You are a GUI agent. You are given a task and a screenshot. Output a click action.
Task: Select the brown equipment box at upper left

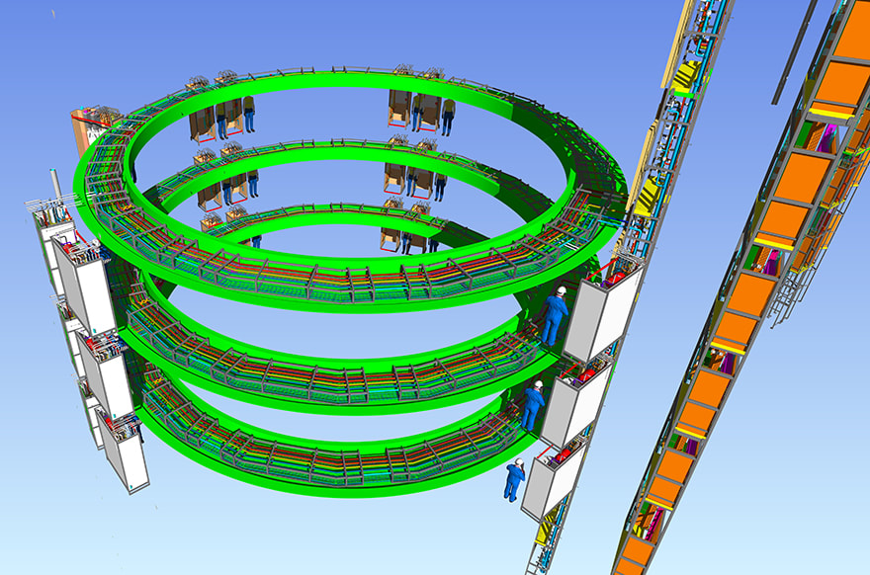tap(91, 130)
